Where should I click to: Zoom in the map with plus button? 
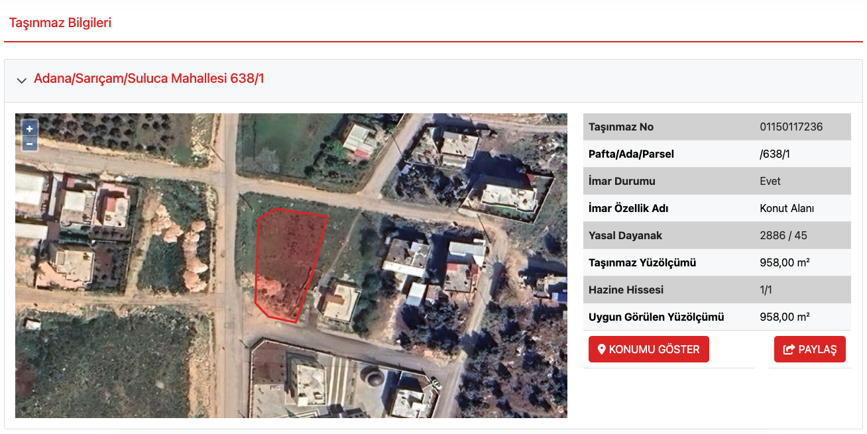(x=30, y=129)
